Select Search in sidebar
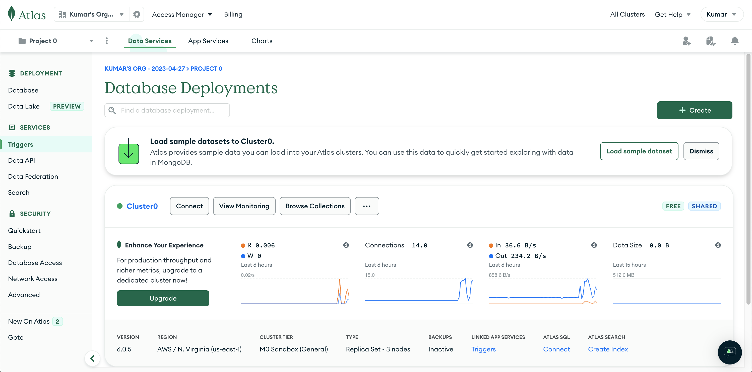The width and height of the screenshot is (752, 372). [19, 193]
